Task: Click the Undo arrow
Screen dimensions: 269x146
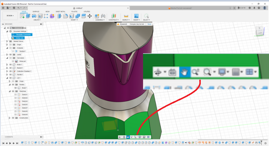Action: [19, 8]
